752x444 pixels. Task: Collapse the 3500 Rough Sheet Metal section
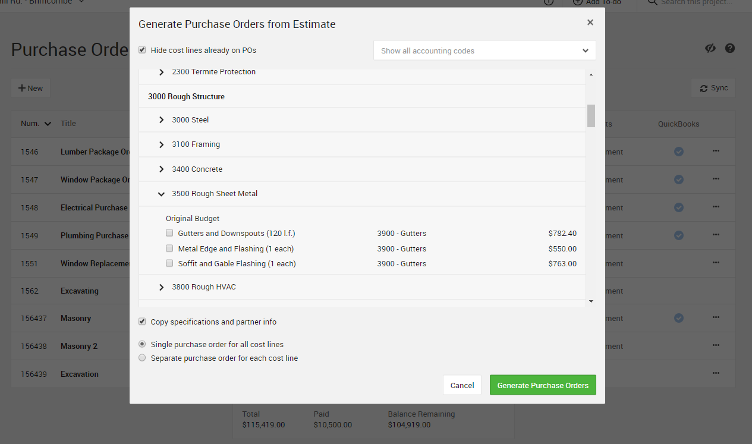(x=161, y=194)
